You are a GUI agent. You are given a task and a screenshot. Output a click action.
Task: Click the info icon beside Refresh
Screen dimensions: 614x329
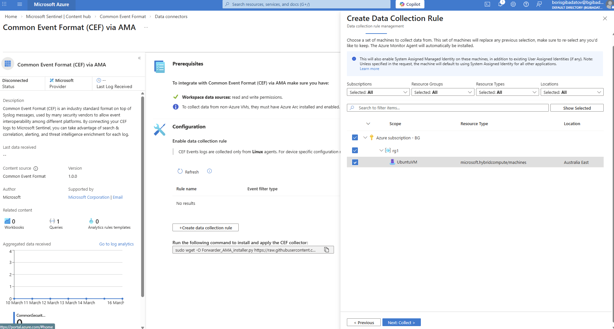pos(209,171)
